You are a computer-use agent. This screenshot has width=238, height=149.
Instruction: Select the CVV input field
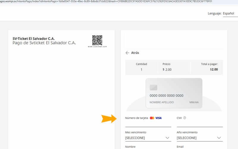pyautogui.click(x=199, y=124)
